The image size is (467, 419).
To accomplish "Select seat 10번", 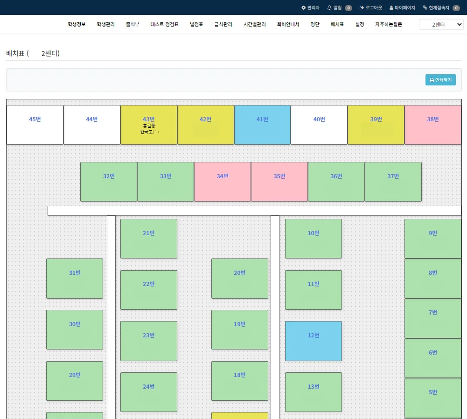I will (x=314, y=238).
